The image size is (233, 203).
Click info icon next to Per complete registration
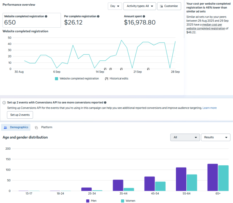(98, 16)
